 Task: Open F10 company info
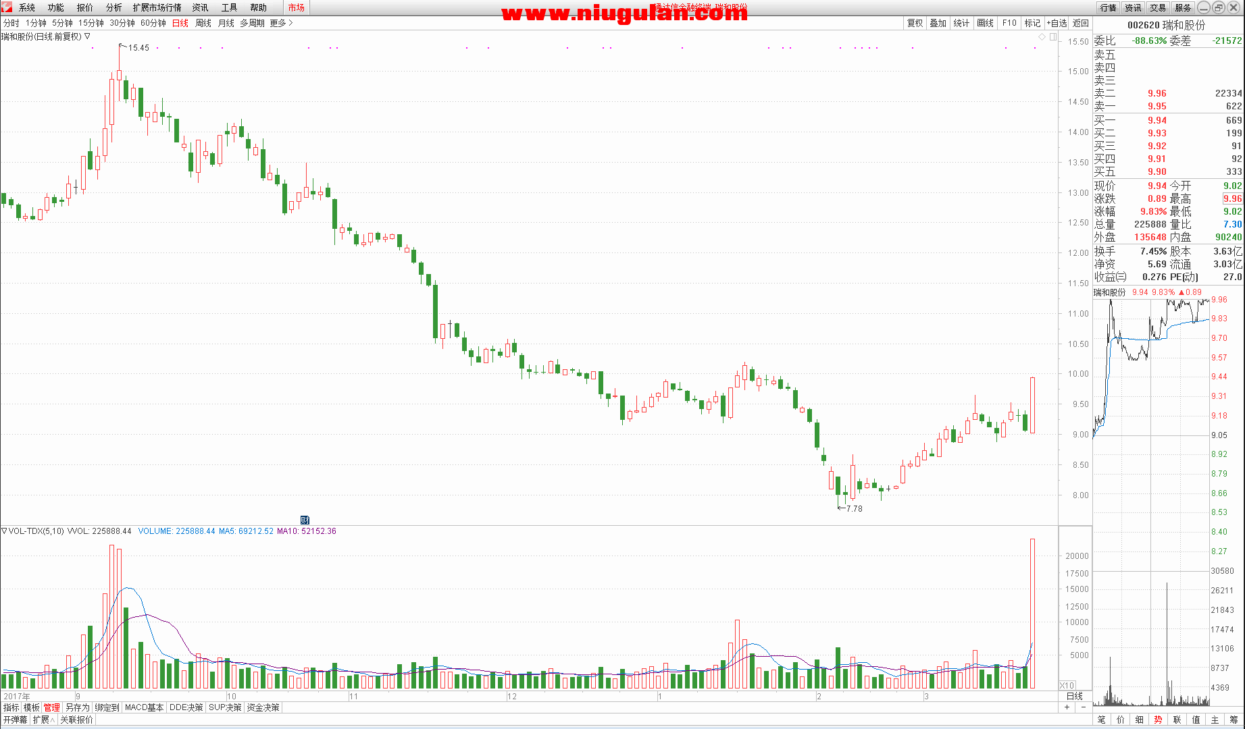(x=1009, y=23)
